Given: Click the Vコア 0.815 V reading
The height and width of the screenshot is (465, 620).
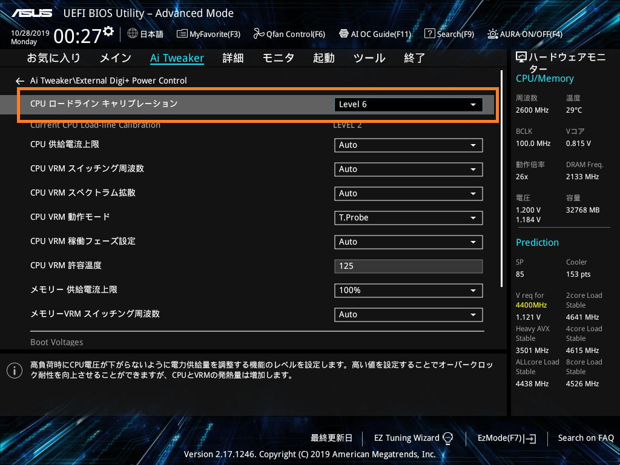Looking at the screenshot, I should click(x=578, y=143).
